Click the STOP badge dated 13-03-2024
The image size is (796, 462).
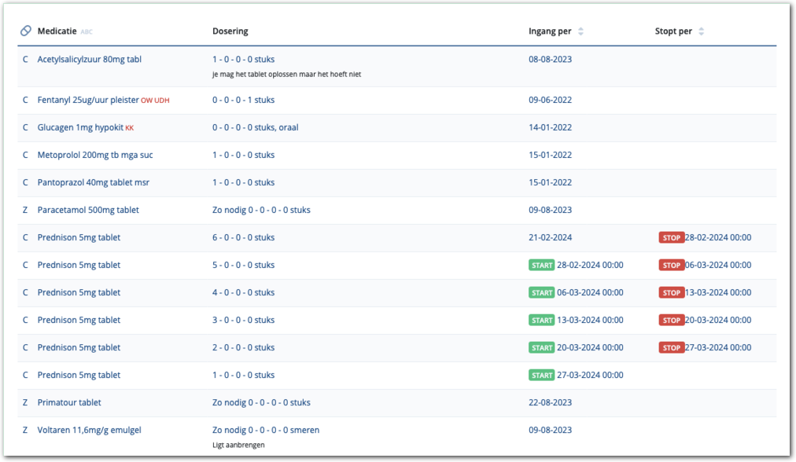[x=671, y=293]
